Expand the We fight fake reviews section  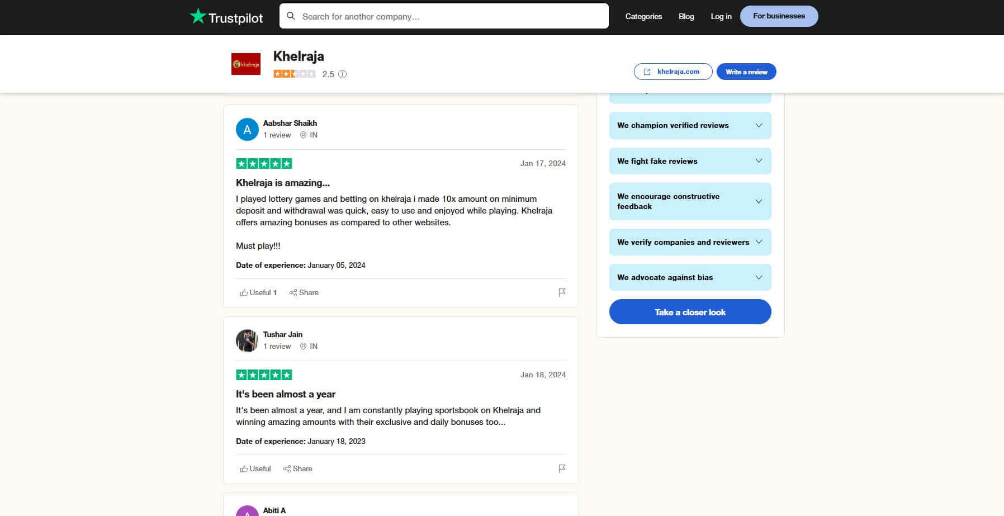point(690,161)
